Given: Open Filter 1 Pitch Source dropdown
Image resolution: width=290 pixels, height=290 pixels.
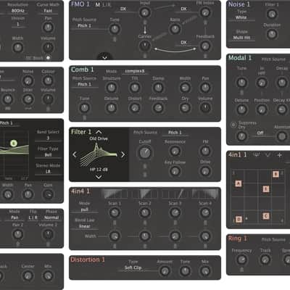Looking at the screenshot, I should (x=175, y=133).
